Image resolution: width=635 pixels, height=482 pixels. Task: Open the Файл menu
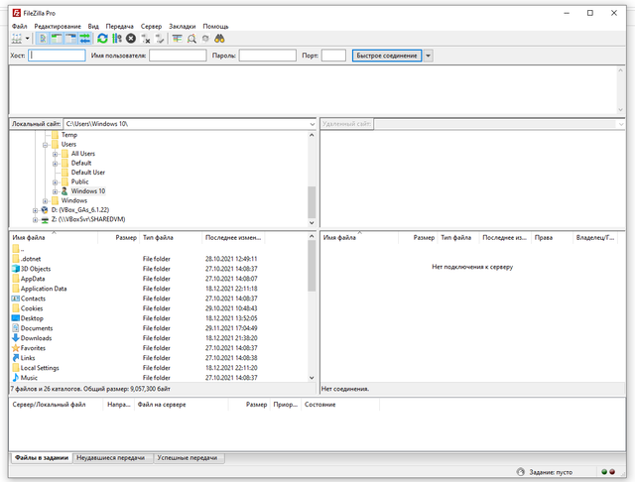(19, 27)
